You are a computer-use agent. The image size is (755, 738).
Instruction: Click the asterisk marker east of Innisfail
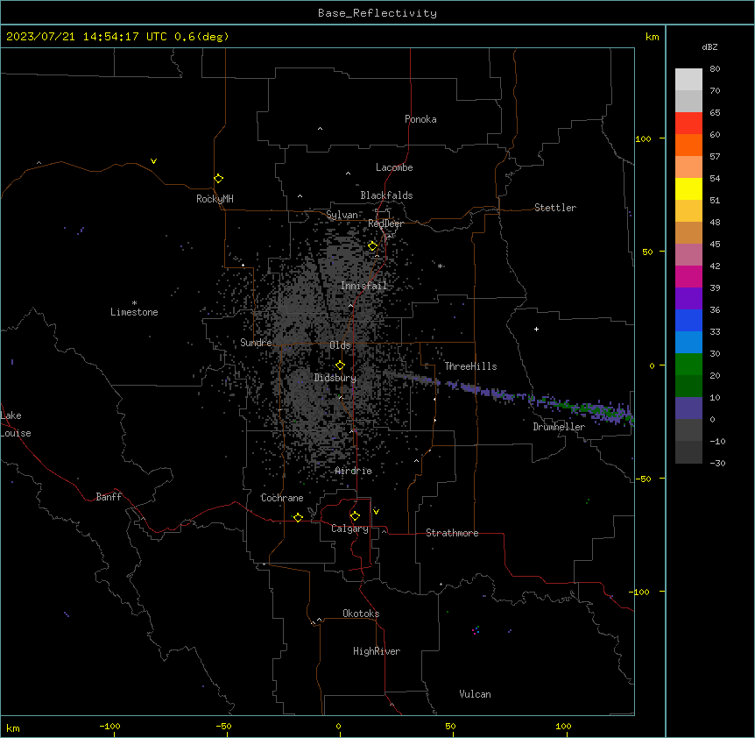(x=440, y=266)
